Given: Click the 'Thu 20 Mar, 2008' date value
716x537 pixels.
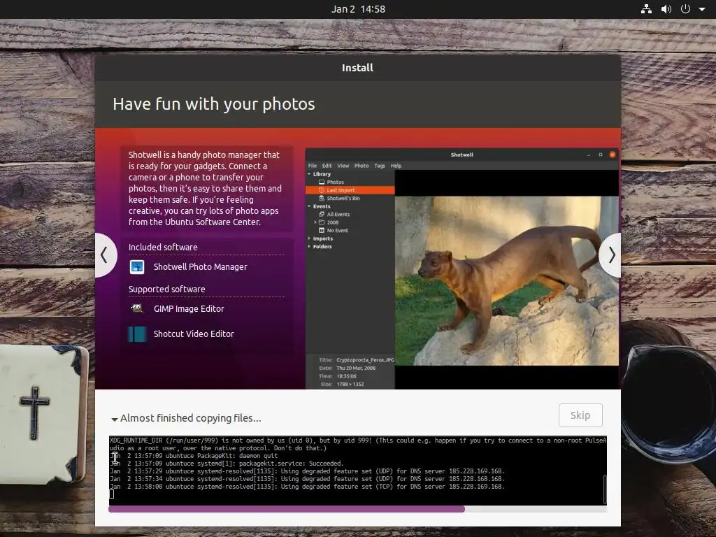Looking at the screenshot, I should 356,368.
